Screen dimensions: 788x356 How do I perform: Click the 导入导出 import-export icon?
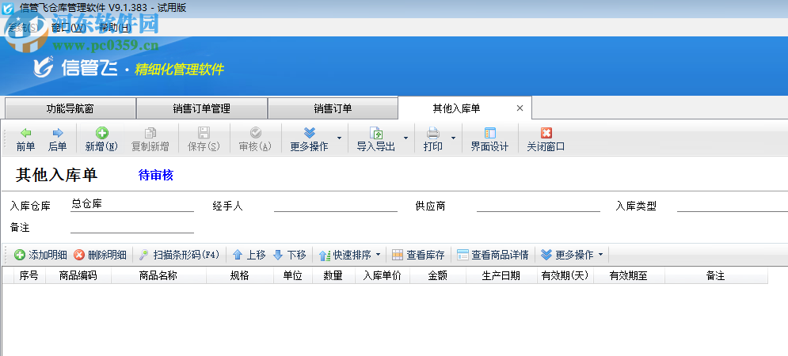[376, 133]
